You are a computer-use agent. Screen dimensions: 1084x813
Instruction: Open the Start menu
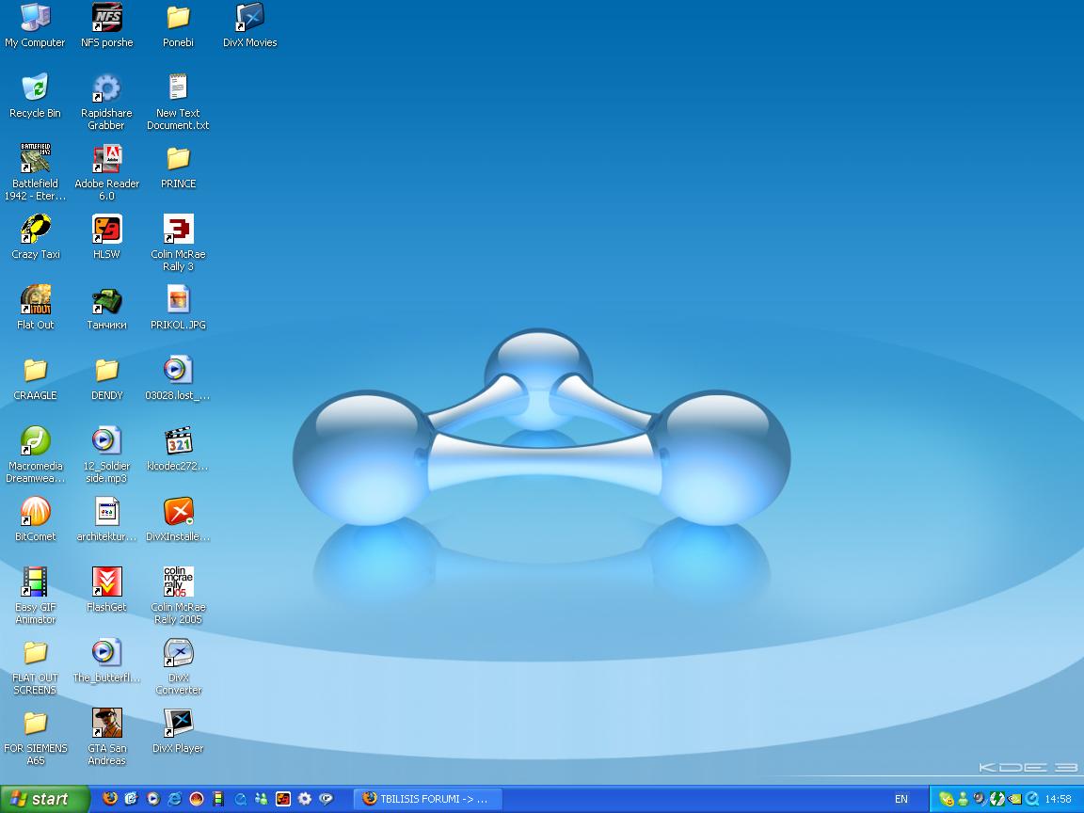[45, 799]
